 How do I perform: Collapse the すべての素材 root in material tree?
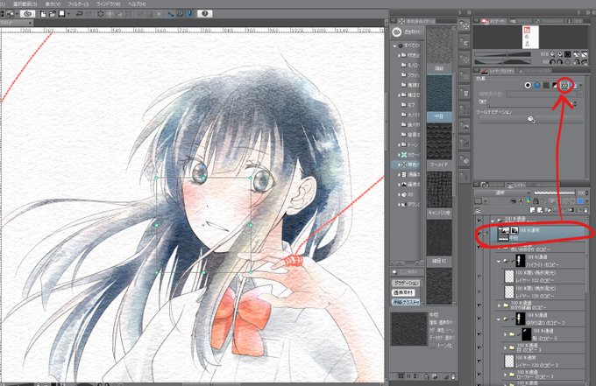pyautogui.click(x=395, y=46)
